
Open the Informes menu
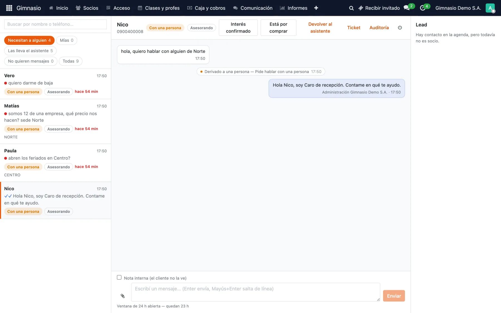tap(293, 8)
